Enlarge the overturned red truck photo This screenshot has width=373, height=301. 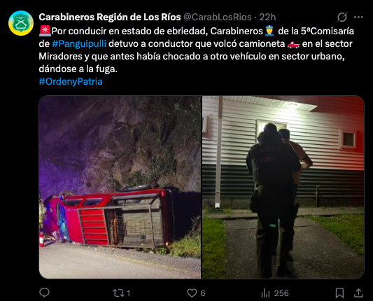120,187
